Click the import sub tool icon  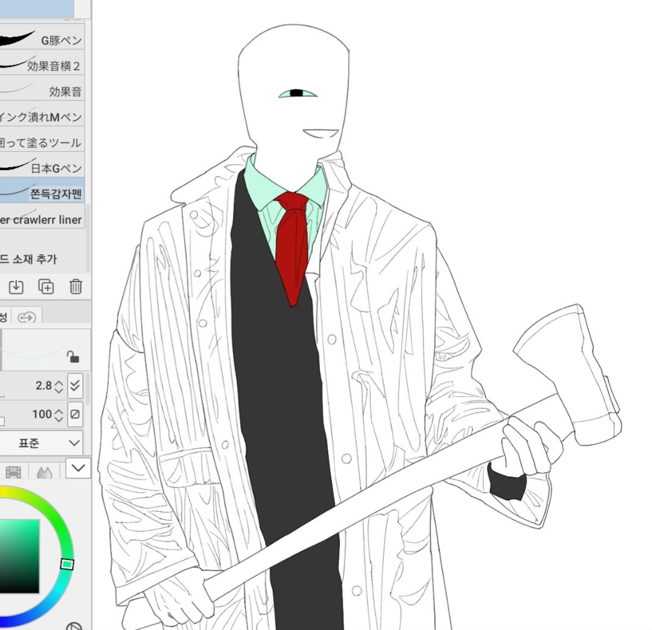click(x=16, y=287)
